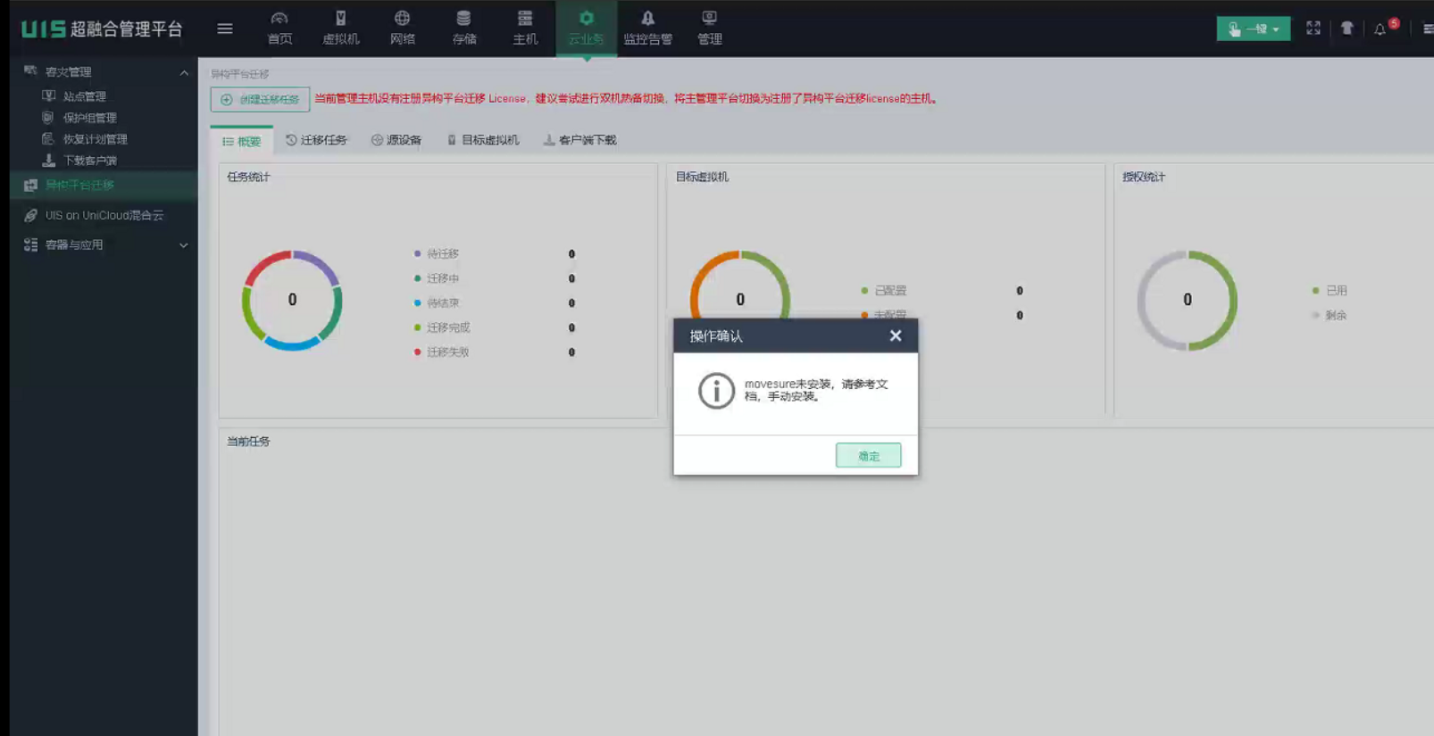1434x736 pixels.
Task: Click the info icon in the dialog
Action: coord(715,391)
